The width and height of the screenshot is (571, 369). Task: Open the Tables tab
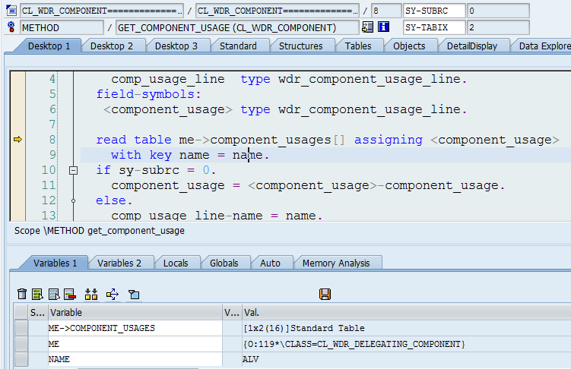point(358,46)
